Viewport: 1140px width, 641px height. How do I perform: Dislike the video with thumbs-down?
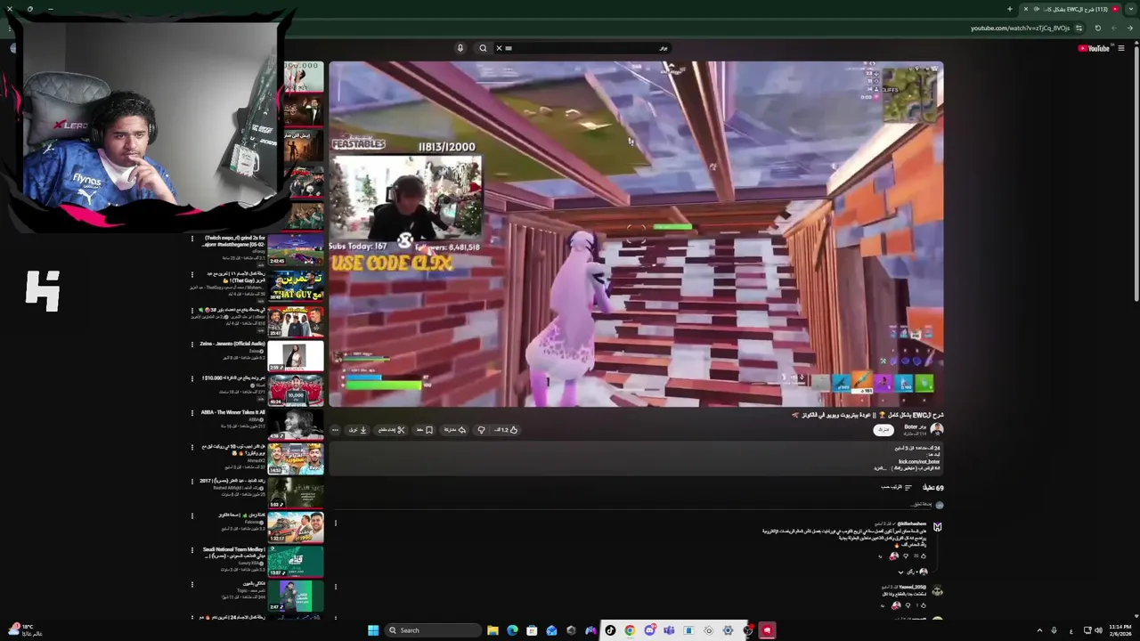(x=481, y=430)
